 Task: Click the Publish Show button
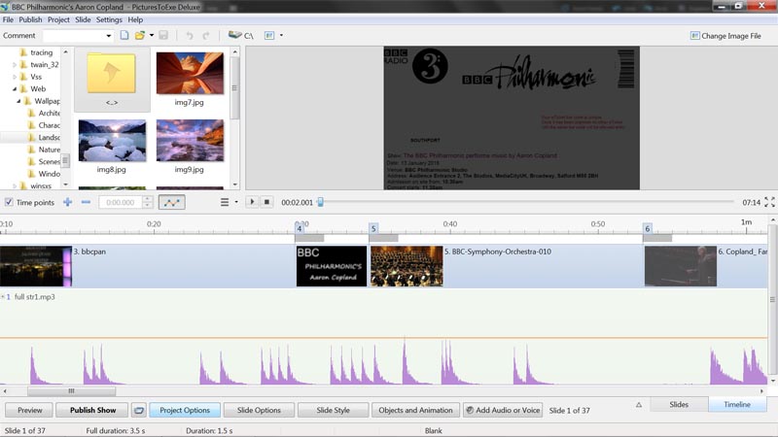click(92, 410)
